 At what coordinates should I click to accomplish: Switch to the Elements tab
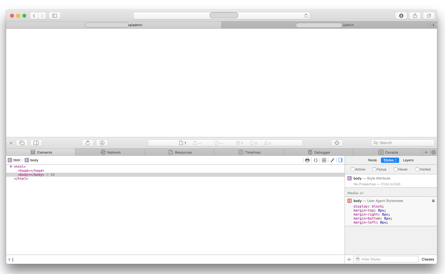(41, 152)
